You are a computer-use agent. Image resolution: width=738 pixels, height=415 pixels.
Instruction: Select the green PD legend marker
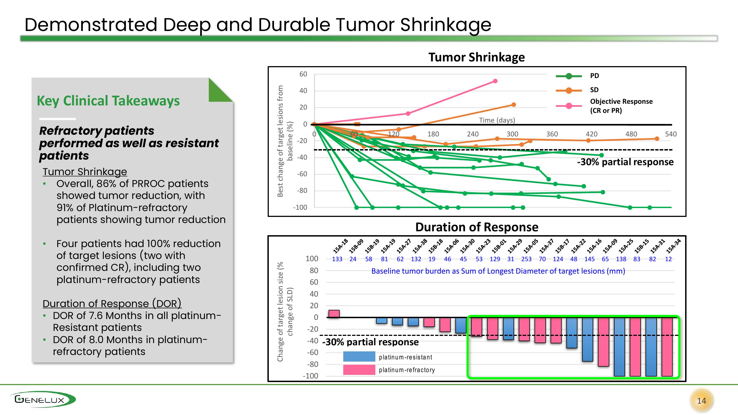569,76
